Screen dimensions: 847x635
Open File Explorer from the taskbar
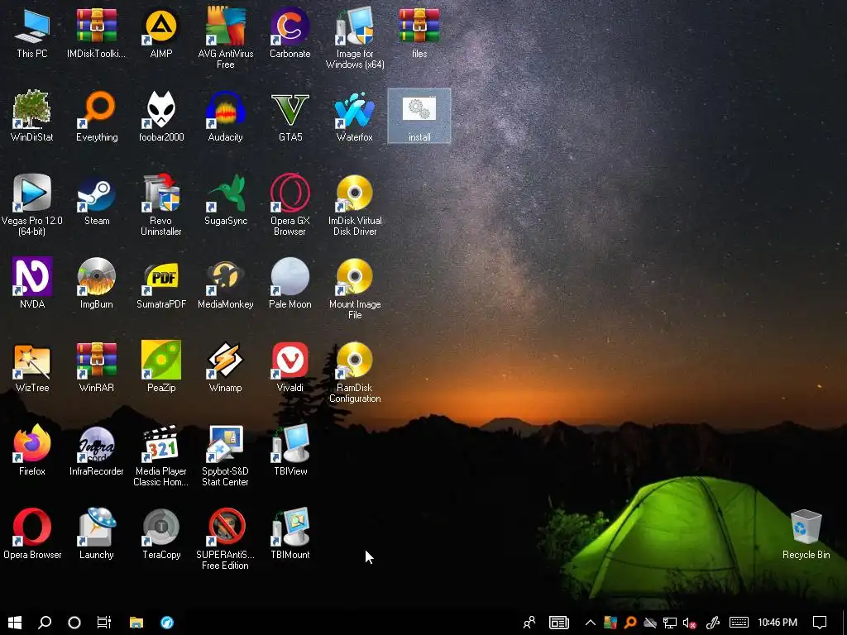(x=136, y=623)
